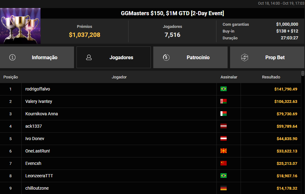Click the person icon on Jogadores tab

click(x=89, y=57)
